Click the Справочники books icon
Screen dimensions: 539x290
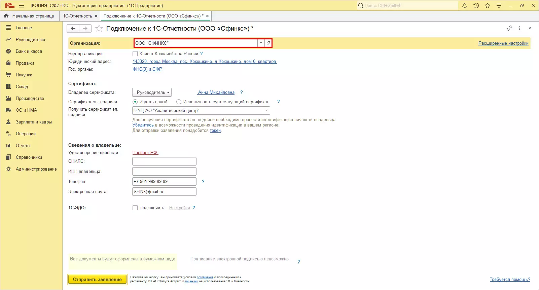click(x=8, y=157)
